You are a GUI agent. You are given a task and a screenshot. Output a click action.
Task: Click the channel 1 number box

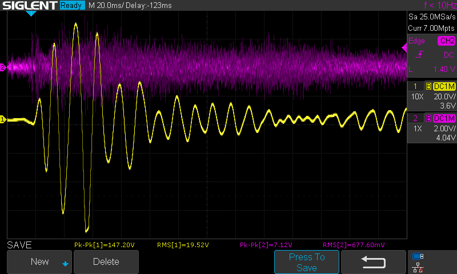[x=415, y=86]
